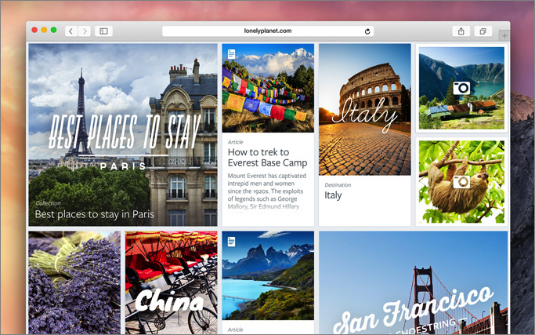Add a new tab with the plus button

[504, 35]
